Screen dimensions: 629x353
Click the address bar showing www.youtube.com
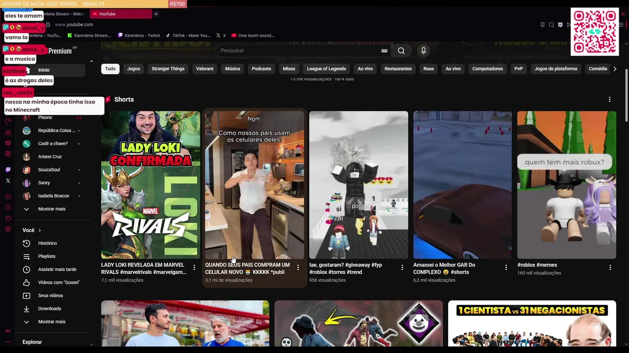pyautogui.click(x=74, y=25)
